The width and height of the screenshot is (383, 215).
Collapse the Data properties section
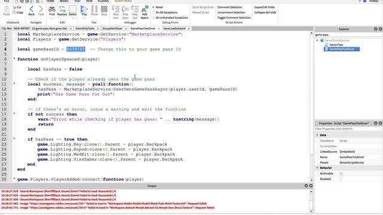tap(317, 135)
